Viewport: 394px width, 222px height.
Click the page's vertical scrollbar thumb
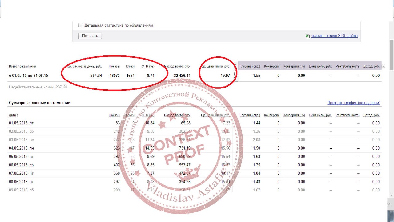coord(391,55)
